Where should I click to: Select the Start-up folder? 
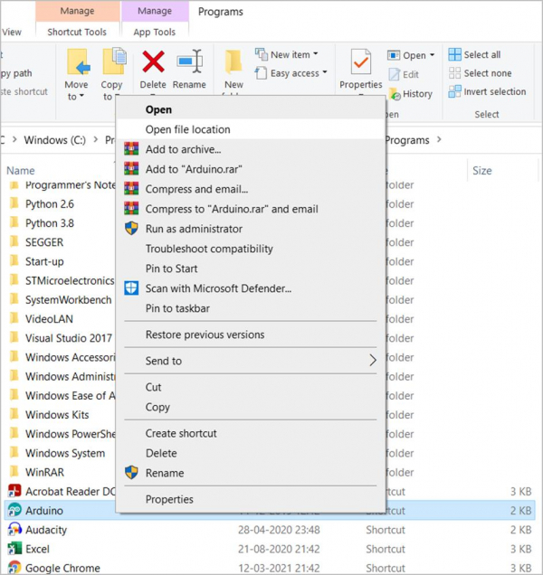coord(44,261)
